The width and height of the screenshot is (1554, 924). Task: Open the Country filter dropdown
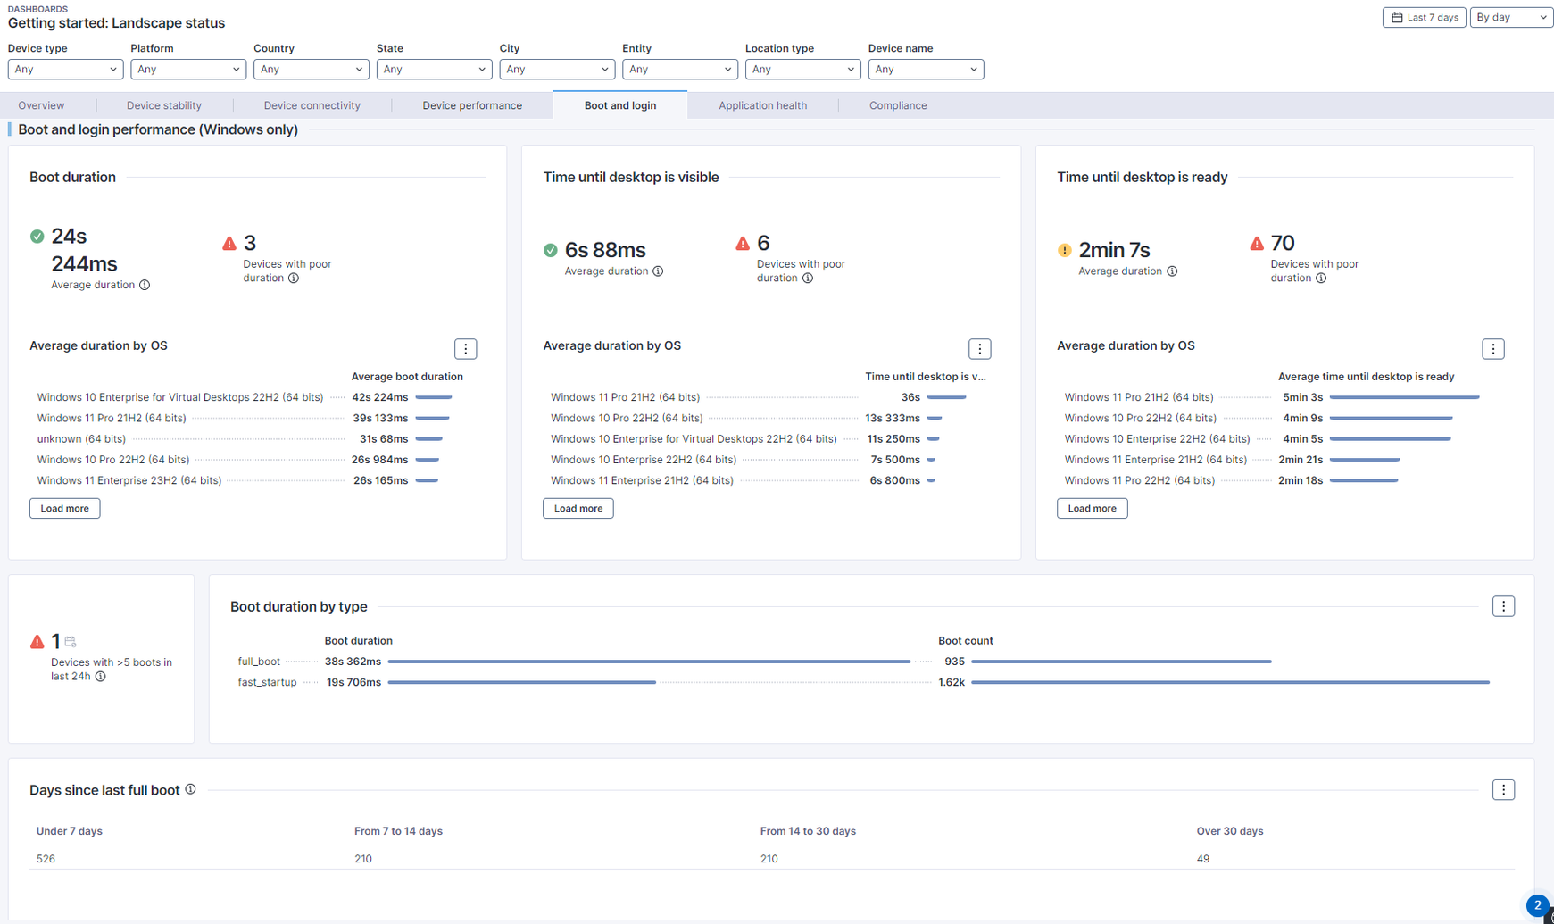pos(311,70)
